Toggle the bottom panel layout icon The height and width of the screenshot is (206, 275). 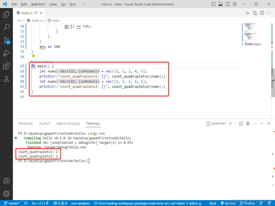point(220,4)
